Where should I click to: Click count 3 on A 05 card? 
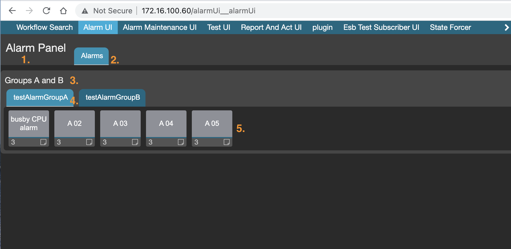coord(196,142)
